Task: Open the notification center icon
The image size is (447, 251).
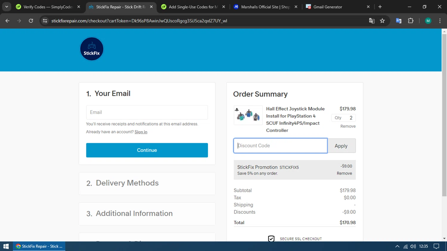Action: 436,246
